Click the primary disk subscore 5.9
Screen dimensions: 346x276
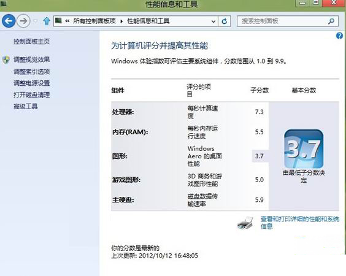[259, 200]
